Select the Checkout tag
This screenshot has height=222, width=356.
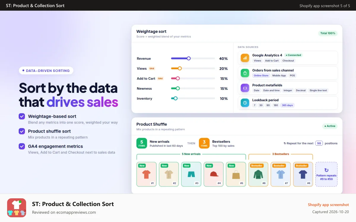288,61
